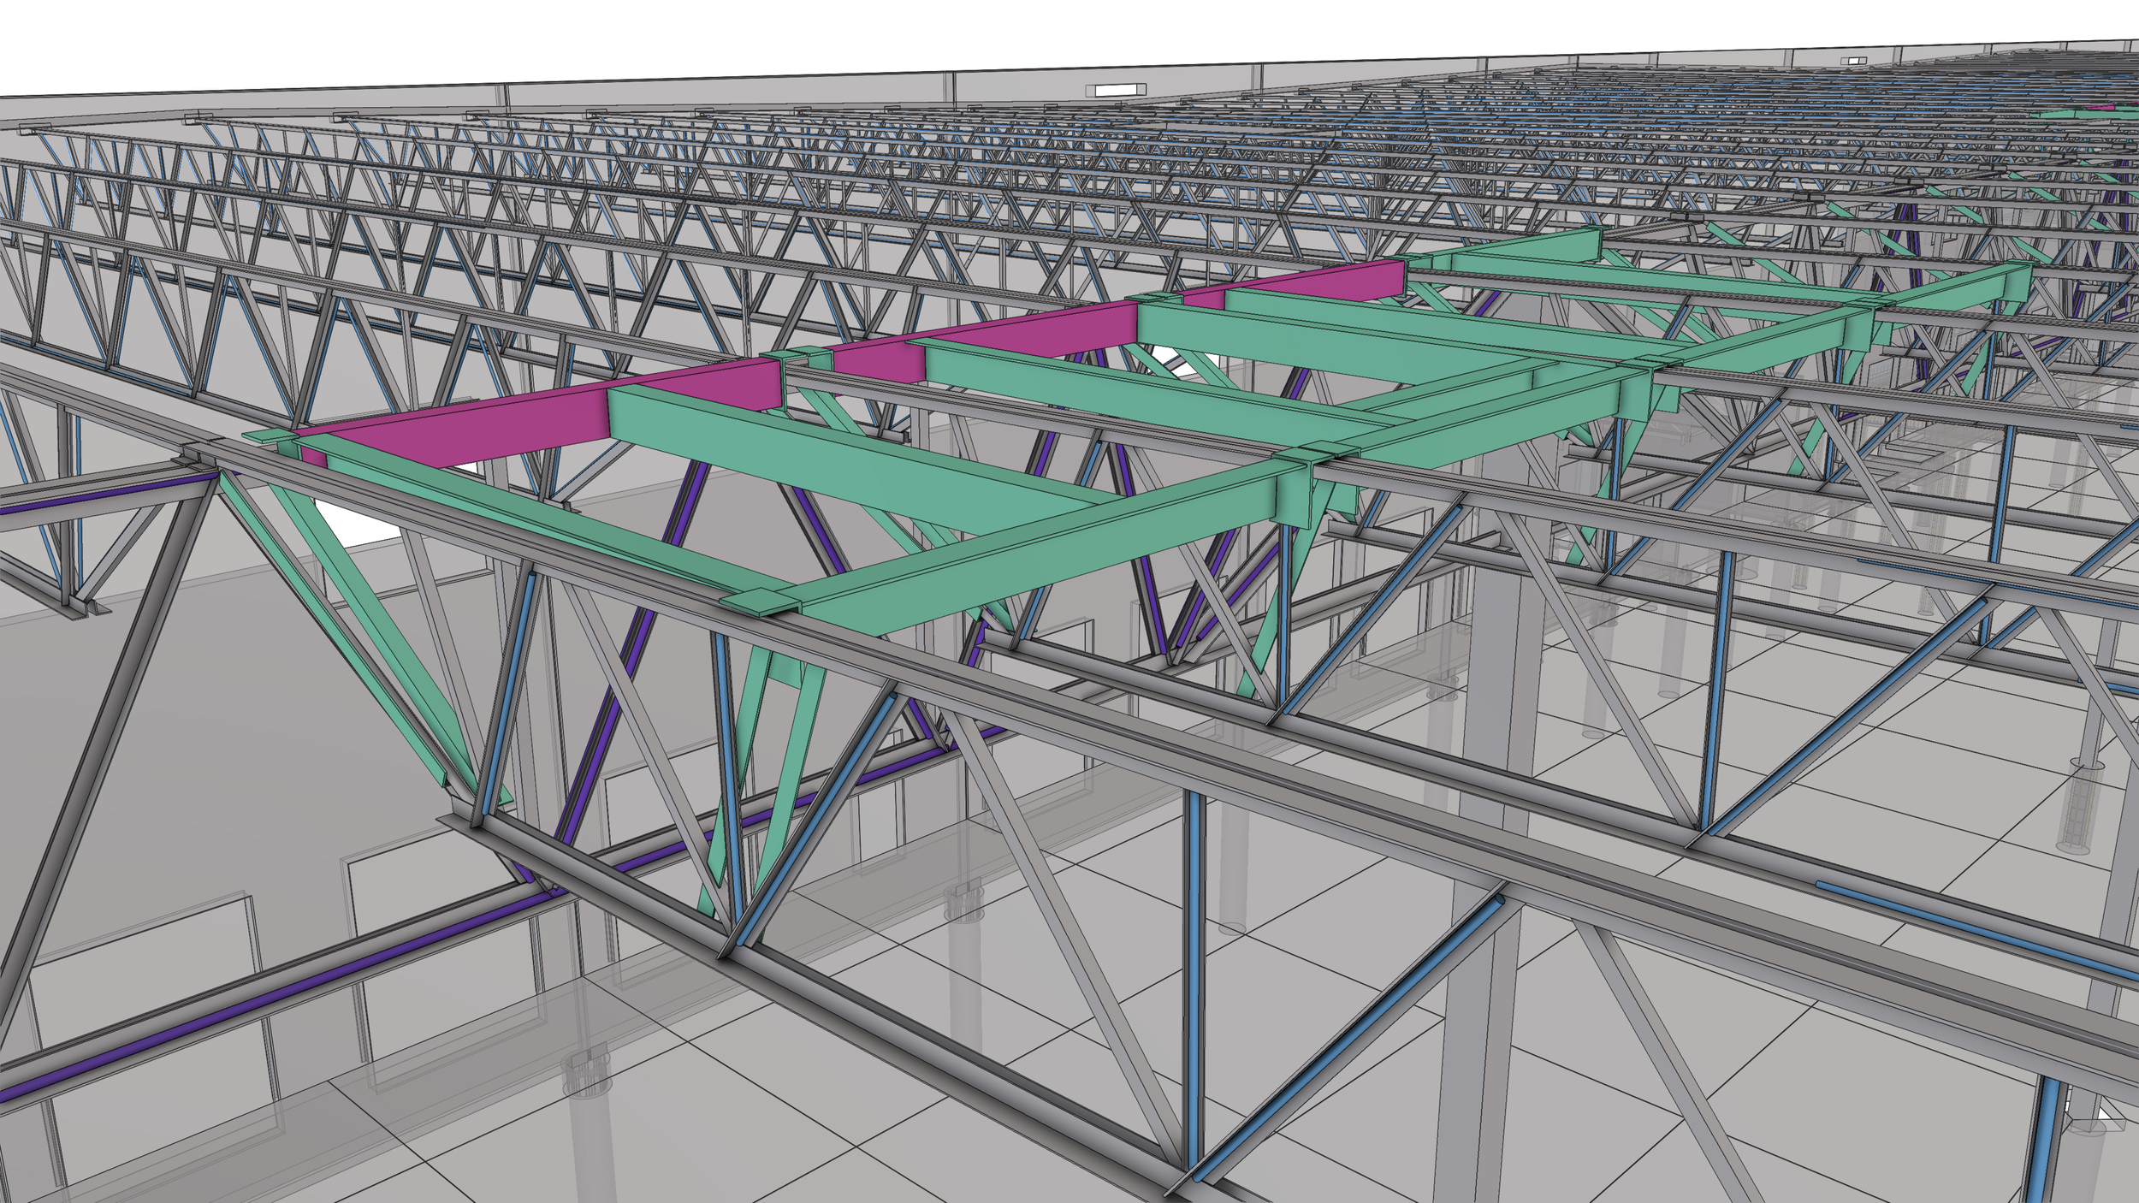This screenshot has height=1203, width=2139.
Task: Select the green bearing plate at the front green girder end
Action: (761, 601)
